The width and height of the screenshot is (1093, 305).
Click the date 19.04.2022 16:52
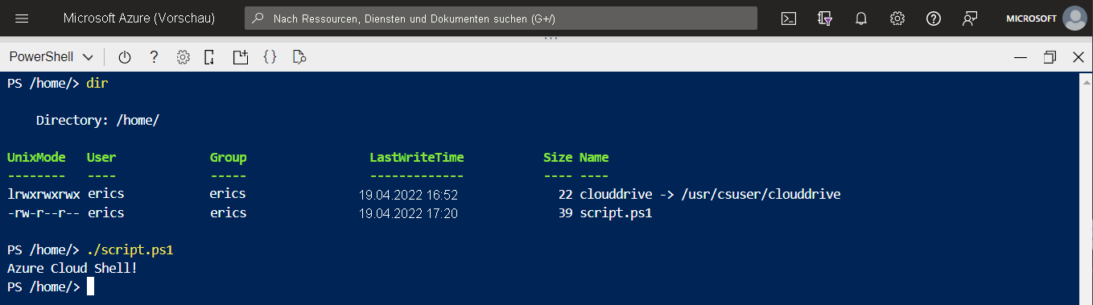coord(408,195)
